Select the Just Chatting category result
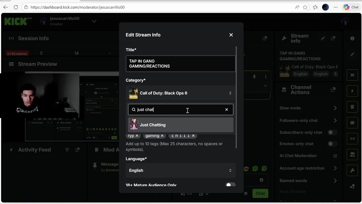 [x=180, y=125]
